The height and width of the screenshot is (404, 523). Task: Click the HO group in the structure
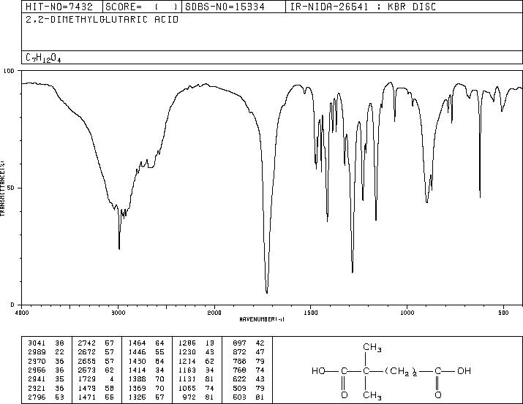pyautogui.click(x=318, y=370)
